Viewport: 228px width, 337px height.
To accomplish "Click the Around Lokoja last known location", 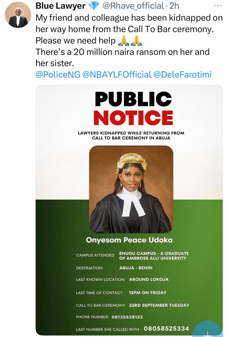I will click(149, 279).
